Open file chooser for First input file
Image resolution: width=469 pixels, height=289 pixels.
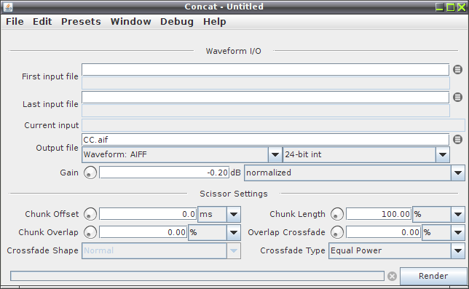click(x=457, y=70)
